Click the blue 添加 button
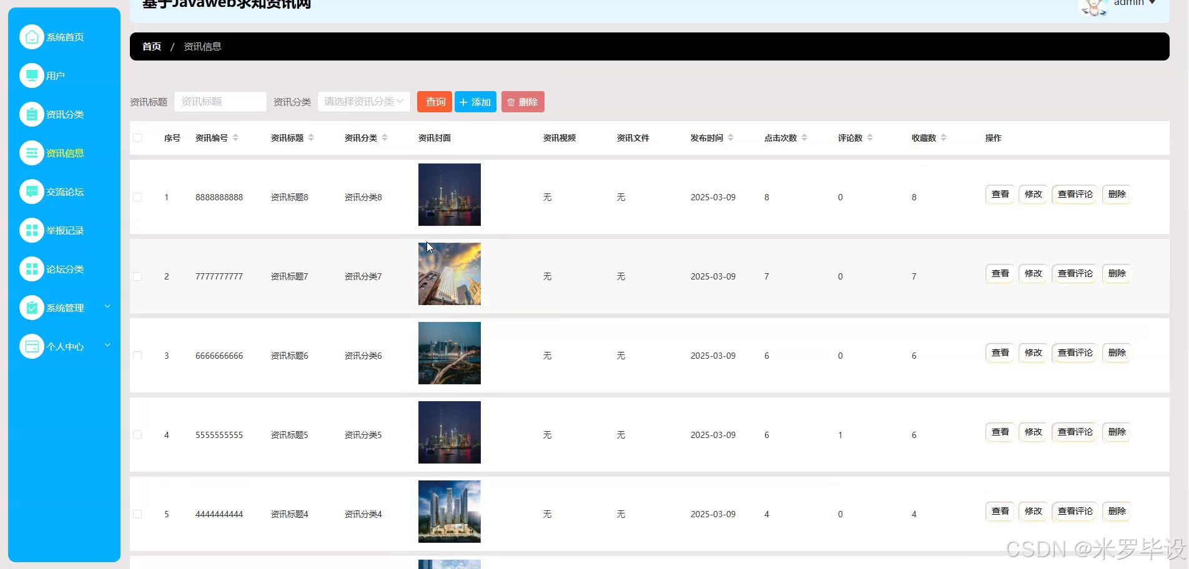Screen dimensions: 1189x569 tap(475, 102)
